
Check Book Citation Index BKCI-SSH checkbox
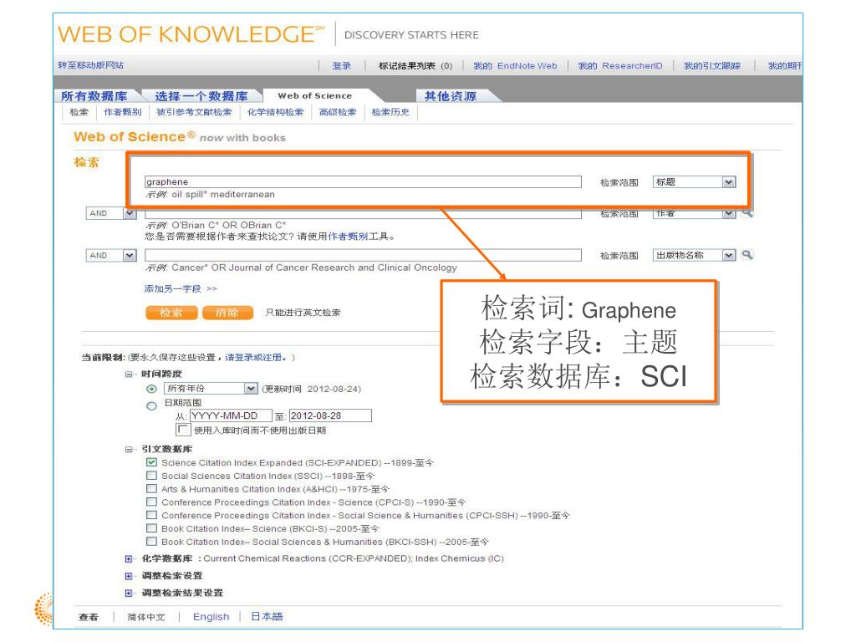coord(152,542)
